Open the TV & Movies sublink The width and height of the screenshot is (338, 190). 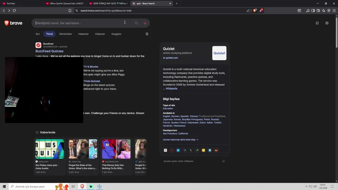tap(91, 67)
